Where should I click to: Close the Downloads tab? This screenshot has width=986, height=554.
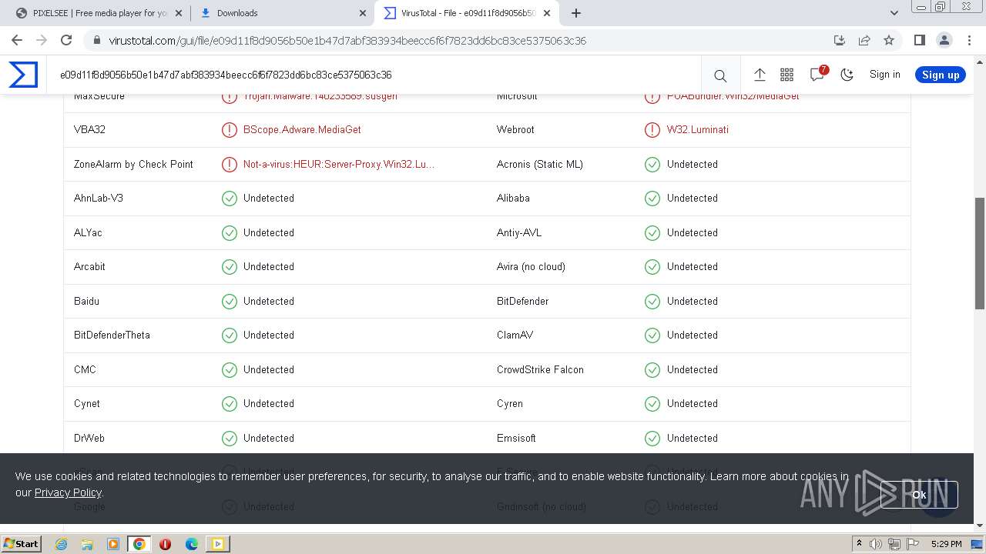click(x=363, y=13)
